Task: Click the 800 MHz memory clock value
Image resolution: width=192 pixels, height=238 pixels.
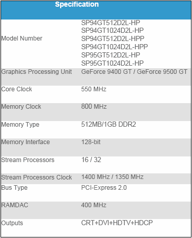Action: pyautogui.click(x=94, y=107)
